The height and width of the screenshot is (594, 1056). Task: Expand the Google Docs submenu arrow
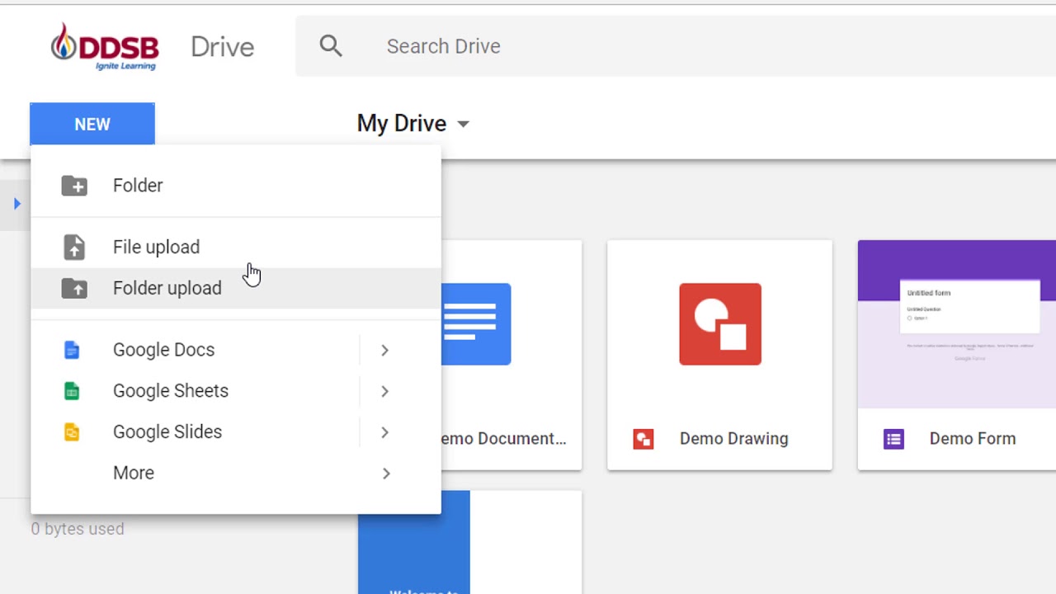coord(384,350)
